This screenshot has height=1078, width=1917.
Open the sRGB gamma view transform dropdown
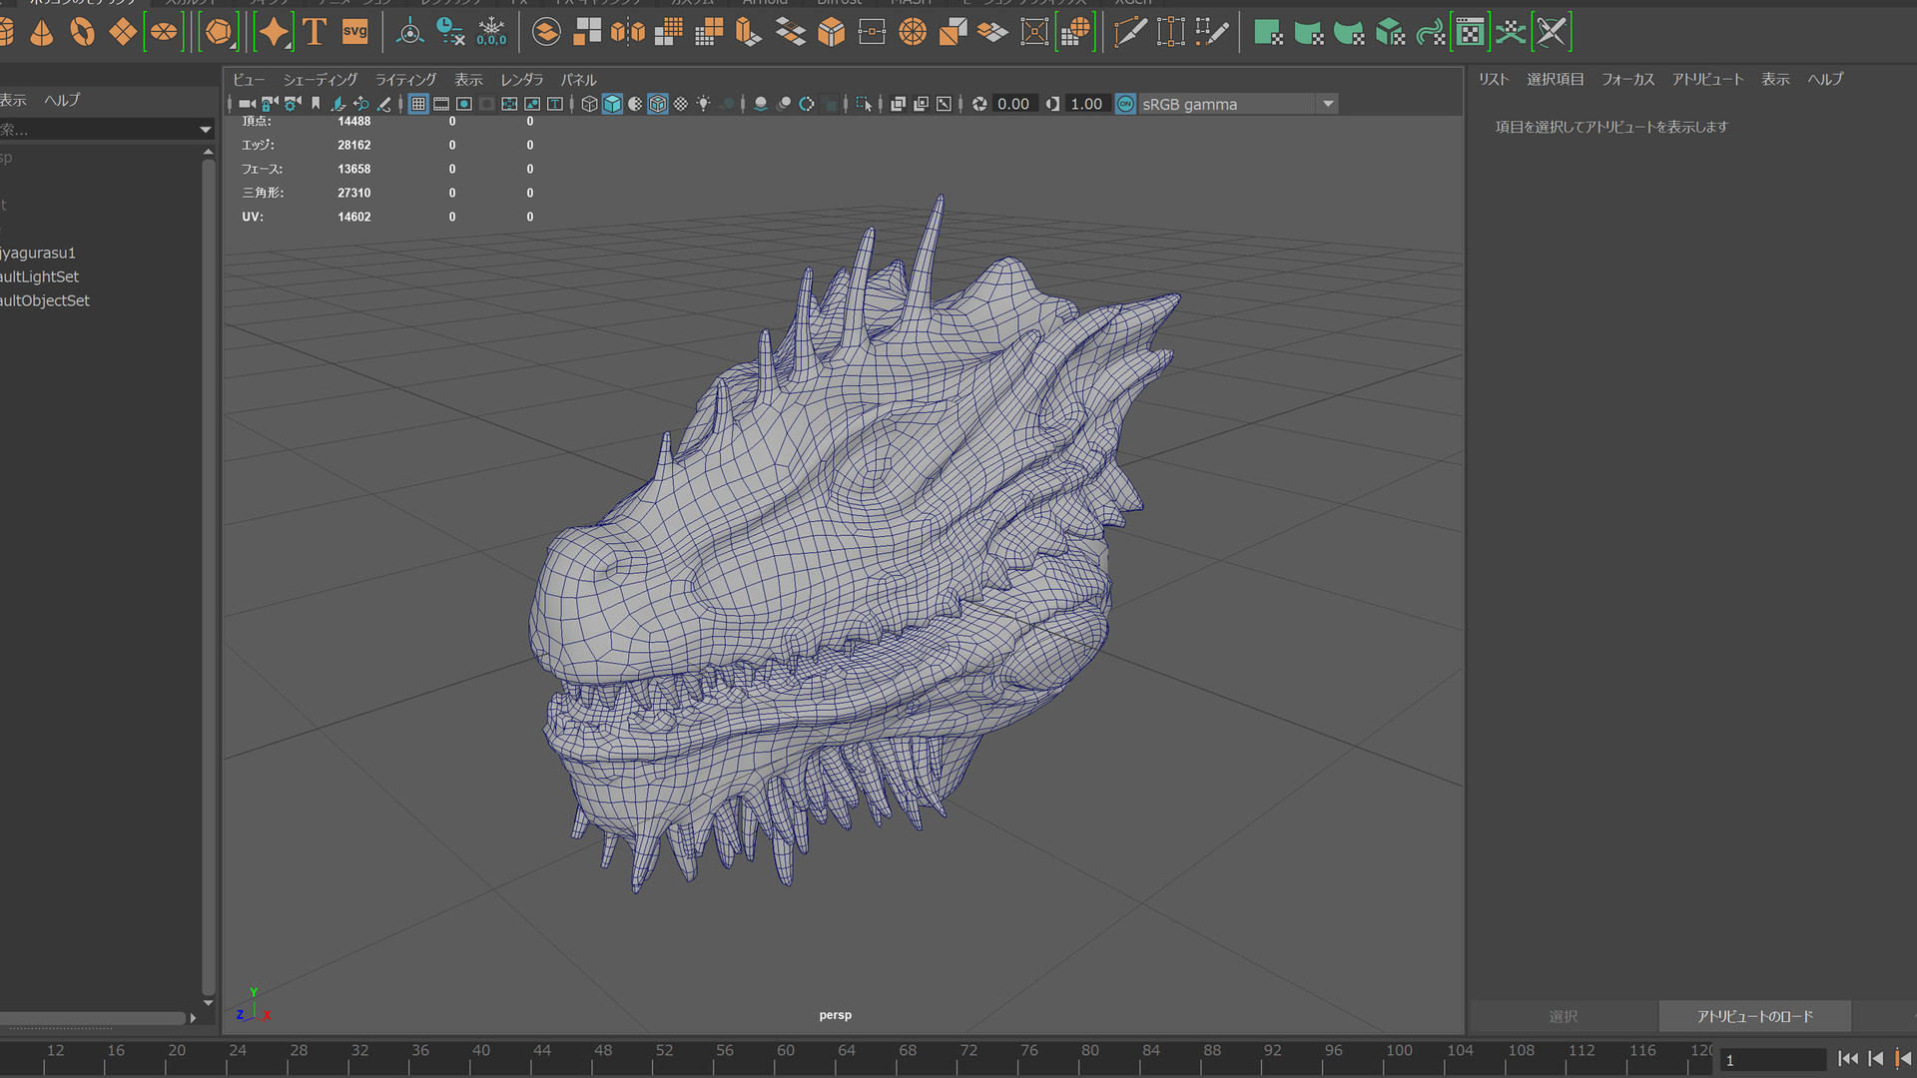(1328, 104)
